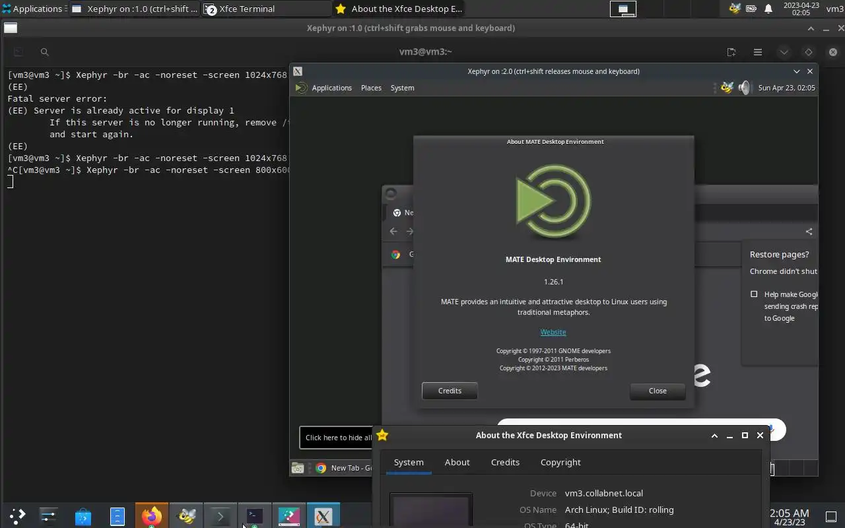
Task: Switch to the System tab
Action: pos(409,463)
